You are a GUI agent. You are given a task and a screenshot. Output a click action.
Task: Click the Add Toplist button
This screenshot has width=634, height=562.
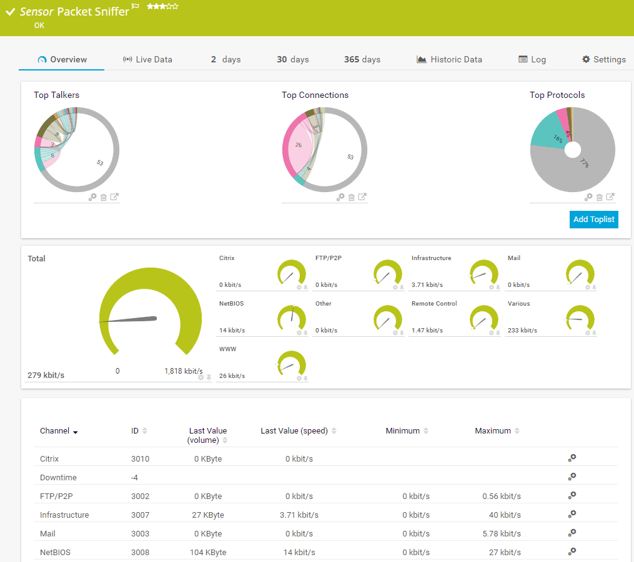593,220
